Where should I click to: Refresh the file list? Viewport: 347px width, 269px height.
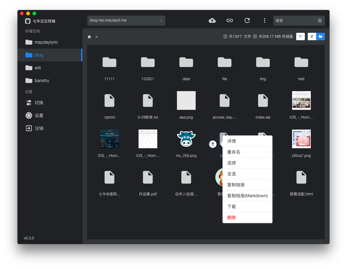pyautogui.click(x=247, y=21)
